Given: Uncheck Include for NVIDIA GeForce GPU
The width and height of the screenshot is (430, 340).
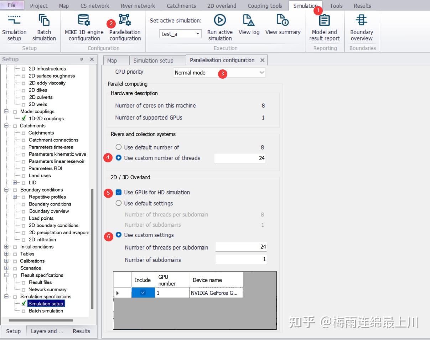Looking at the screenshot, I should 143,293.
